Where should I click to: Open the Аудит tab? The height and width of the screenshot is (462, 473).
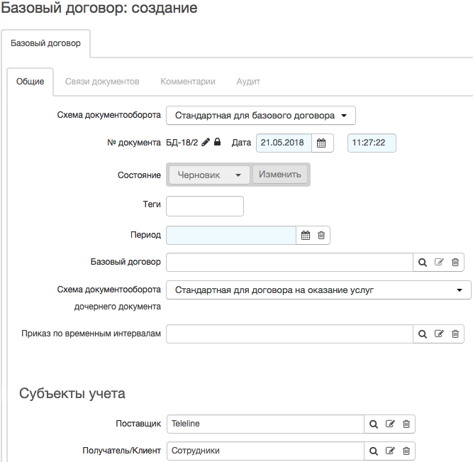click(x=248, y=82)
